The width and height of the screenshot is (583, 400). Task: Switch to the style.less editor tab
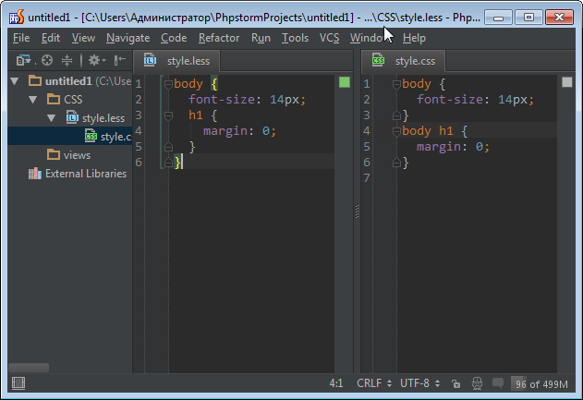176,61
